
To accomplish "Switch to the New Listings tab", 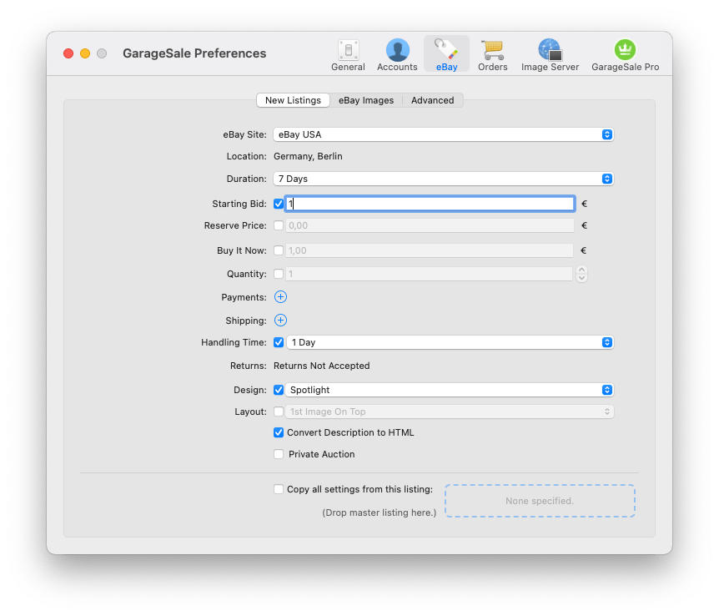I will point(293,100).
